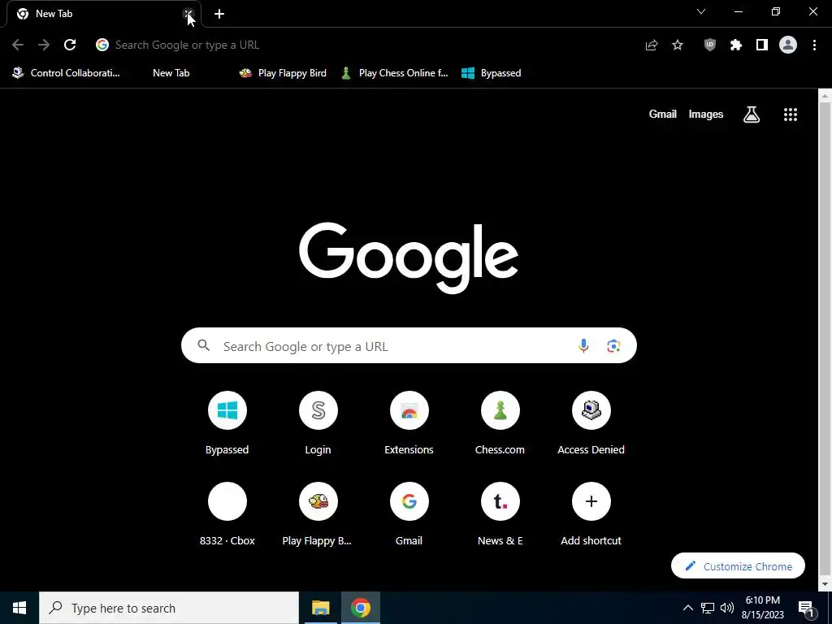
Task: Search by image with Lens icon
Action: click(x=614, y=346)
